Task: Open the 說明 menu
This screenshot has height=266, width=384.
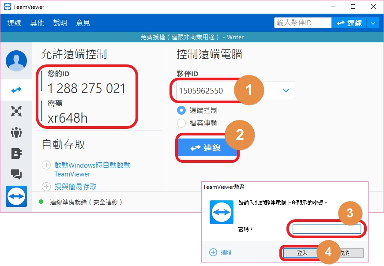Action: click(x=60, y=23)
